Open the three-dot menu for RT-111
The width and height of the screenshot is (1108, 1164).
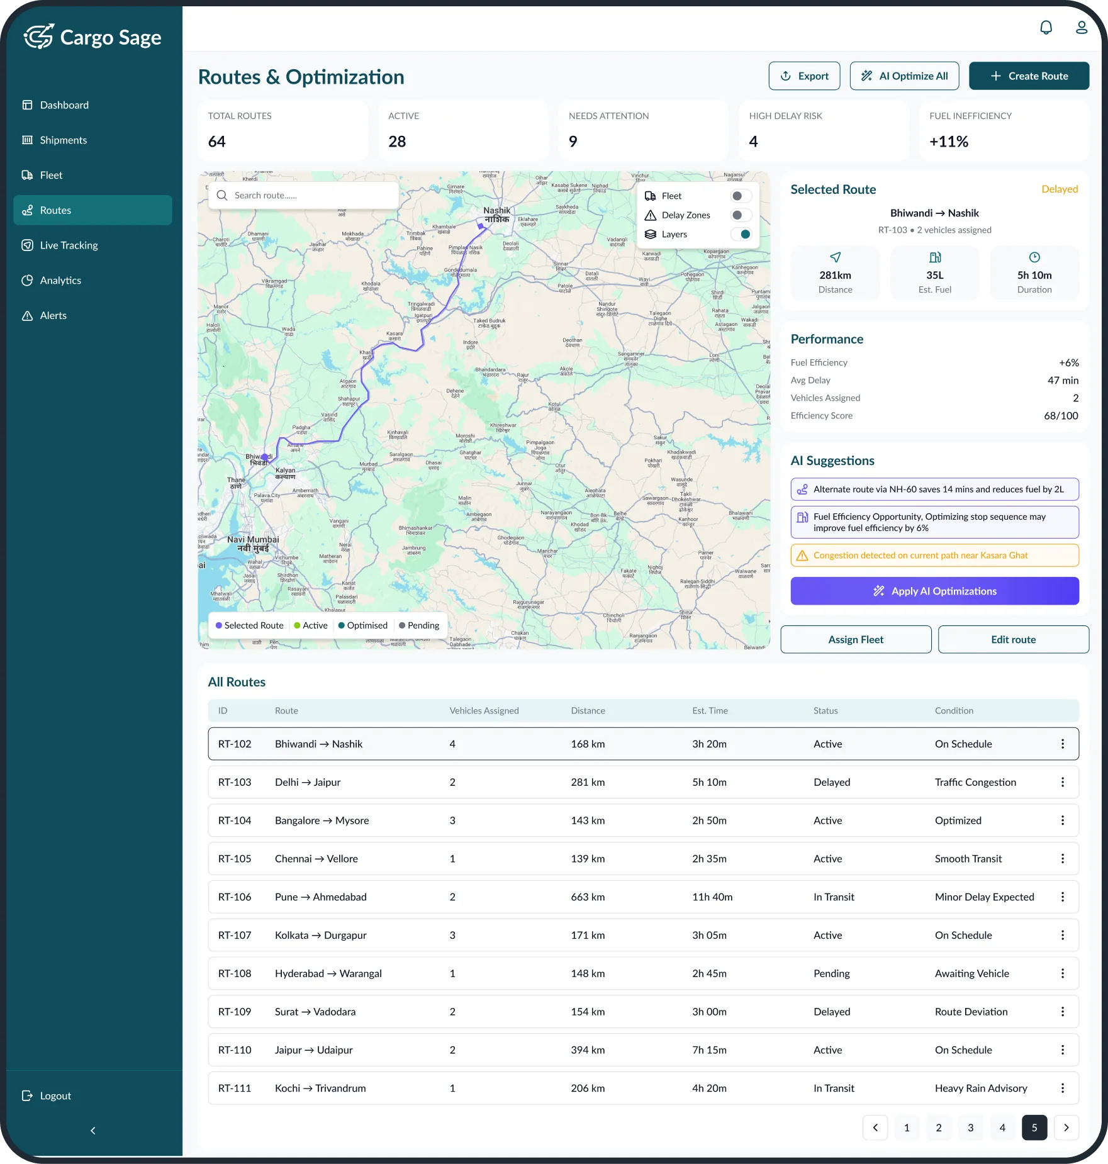click(1063, 1088)
